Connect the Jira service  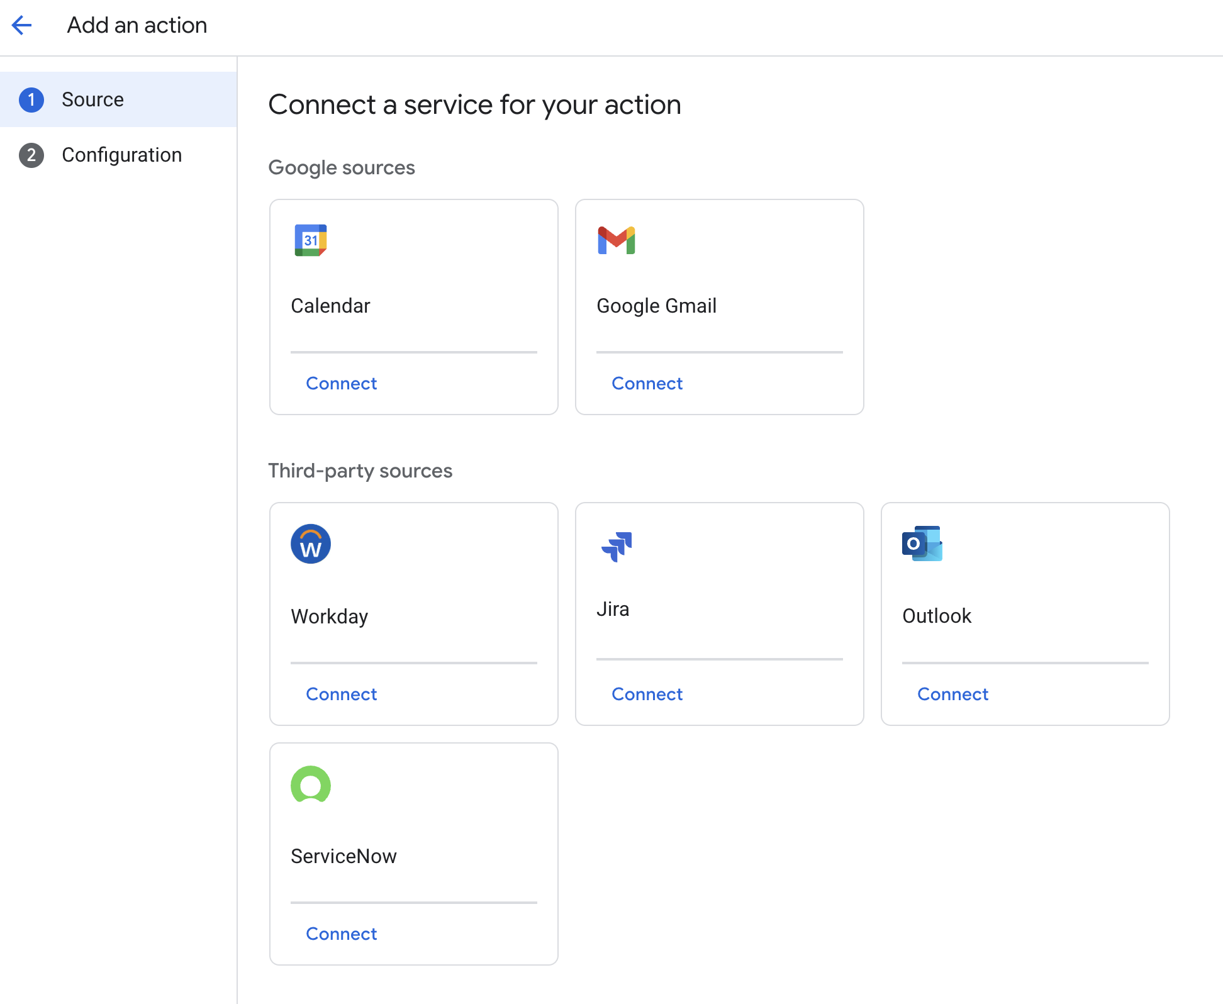point(647,694)
